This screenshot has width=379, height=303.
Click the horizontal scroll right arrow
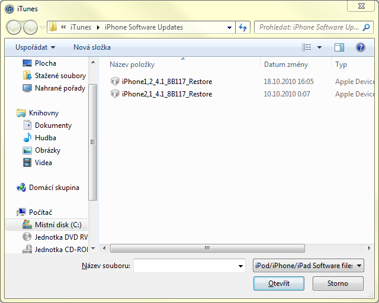(369, 248)
